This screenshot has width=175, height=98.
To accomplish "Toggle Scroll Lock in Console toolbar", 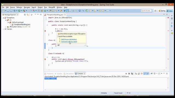I will coord(139,74).
